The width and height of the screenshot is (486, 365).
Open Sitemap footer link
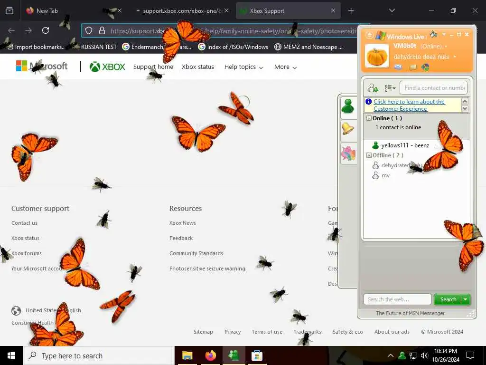coord(203,332)
